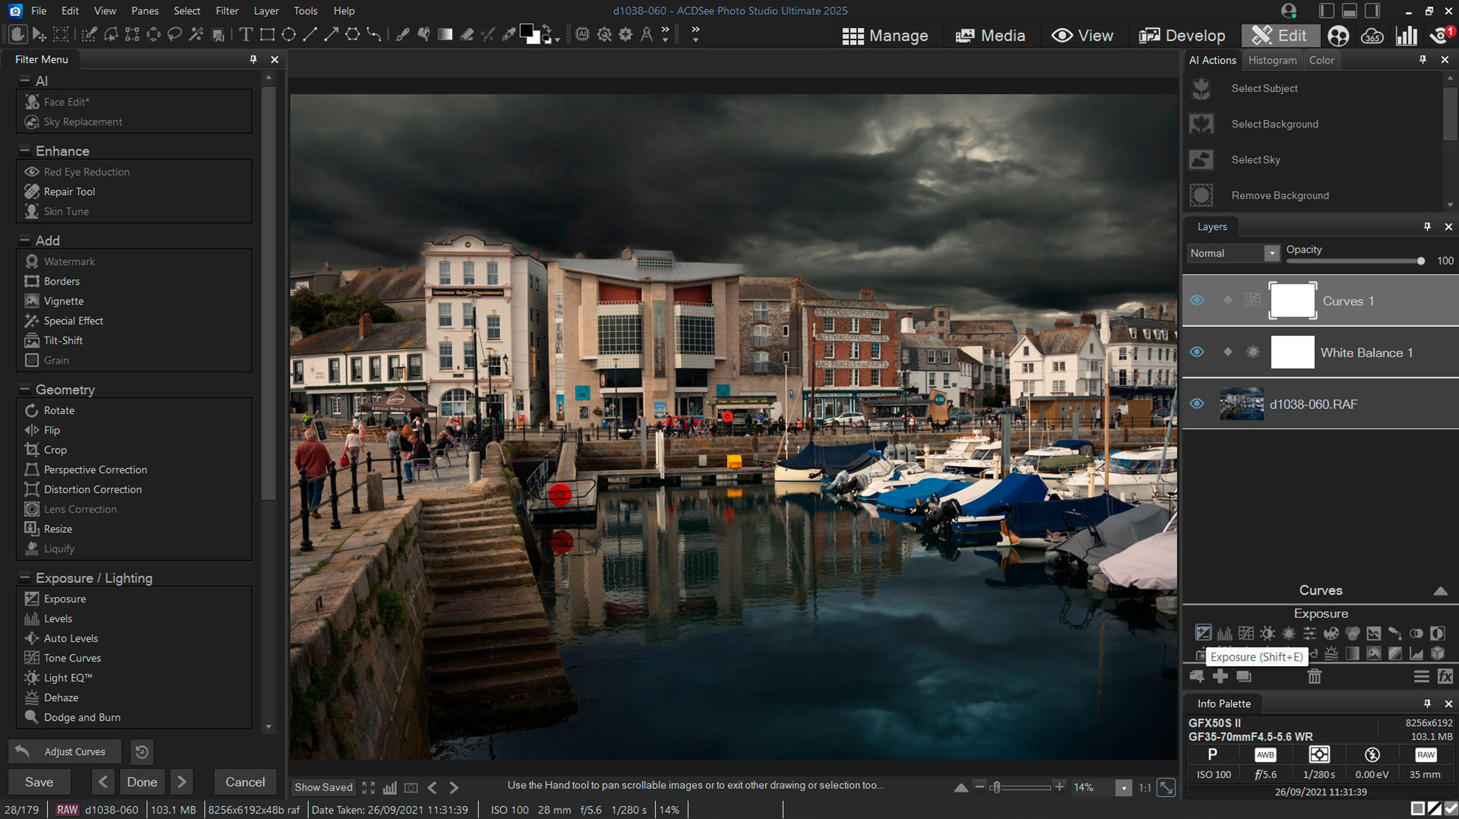Viewport: 1459px width, 819px height.
Task: Select the Text tool in toolbar
Action: click(x=246, y=35)
